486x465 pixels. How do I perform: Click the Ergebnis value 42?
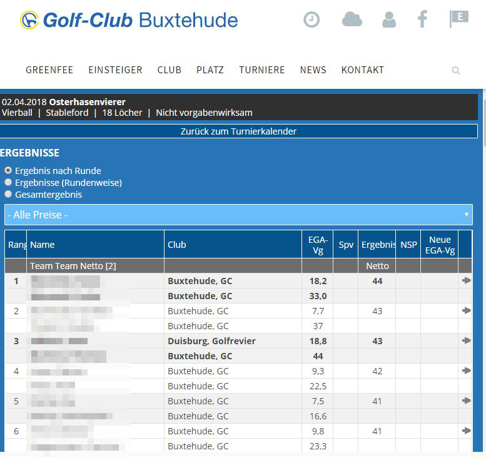(377, 371)
